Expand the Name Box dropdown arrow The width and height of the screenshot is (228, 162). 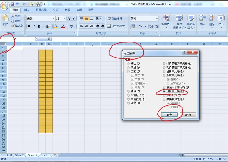pyautogui.click(x=33, y=39)
